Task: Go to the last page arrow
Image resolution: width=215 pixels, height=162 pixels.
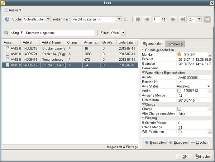Action: click(182, 19)
